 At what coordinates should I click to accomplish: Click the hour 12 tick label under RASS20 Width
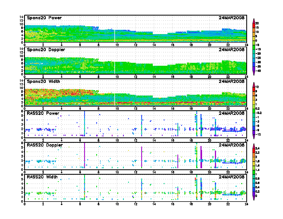tap(136, 204)
